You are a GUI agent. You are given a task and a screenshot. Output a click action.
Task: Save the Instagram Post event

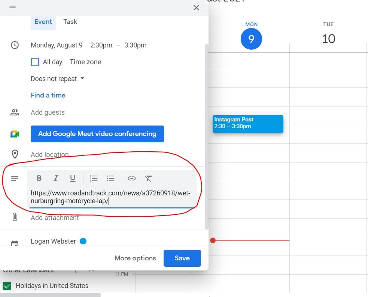[182, 258]
